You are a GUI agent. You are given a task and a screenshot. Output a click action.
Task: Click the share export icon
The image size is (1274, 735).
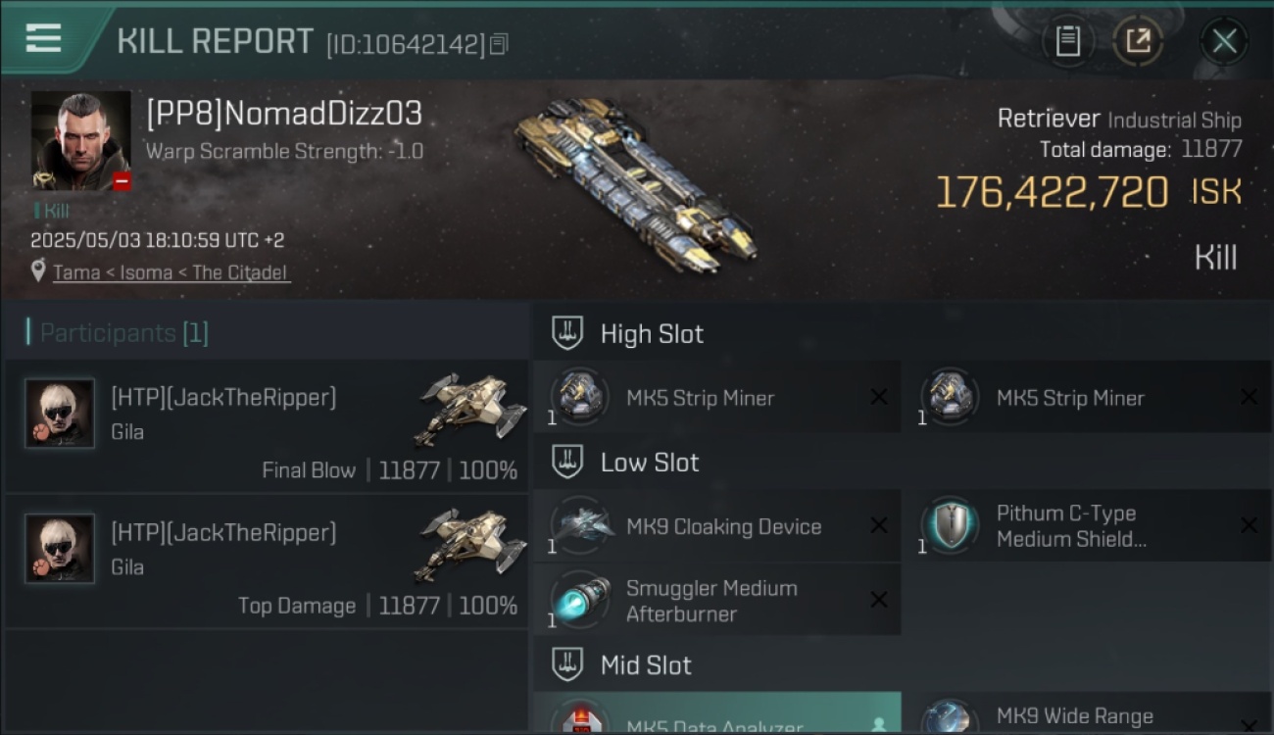tap(1138, 41)
